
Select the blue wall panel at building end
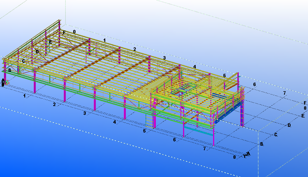[x=228, y=113]
